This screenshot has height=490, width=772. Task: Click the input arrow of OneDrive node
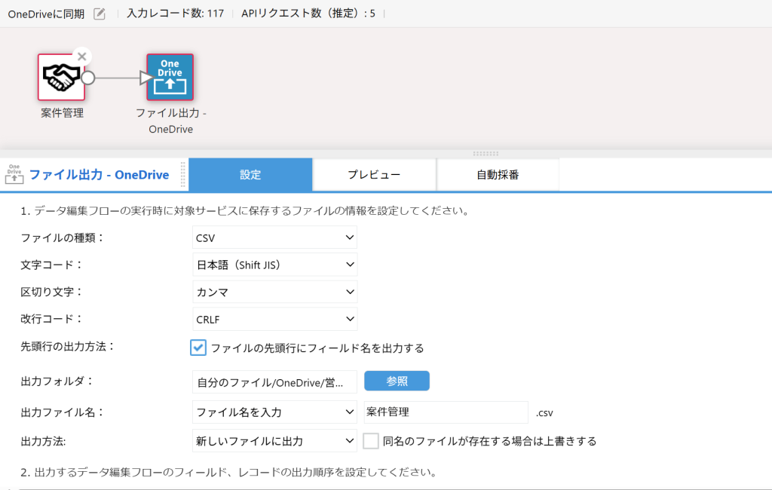(x=146, y=78)
